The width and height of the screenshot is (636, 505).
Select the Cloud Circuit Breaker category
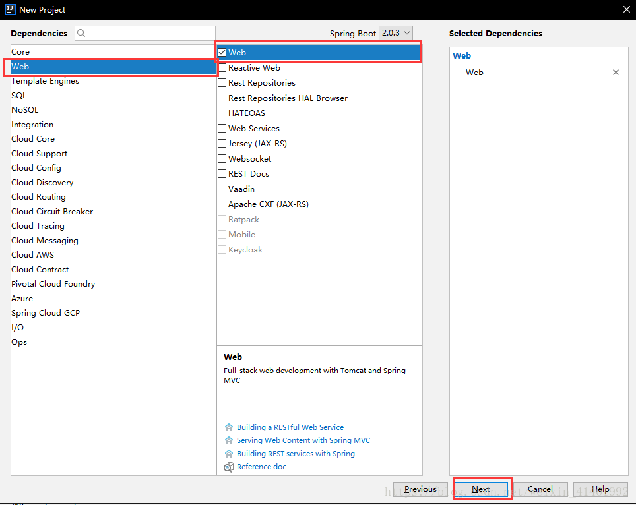click(113, 212)
